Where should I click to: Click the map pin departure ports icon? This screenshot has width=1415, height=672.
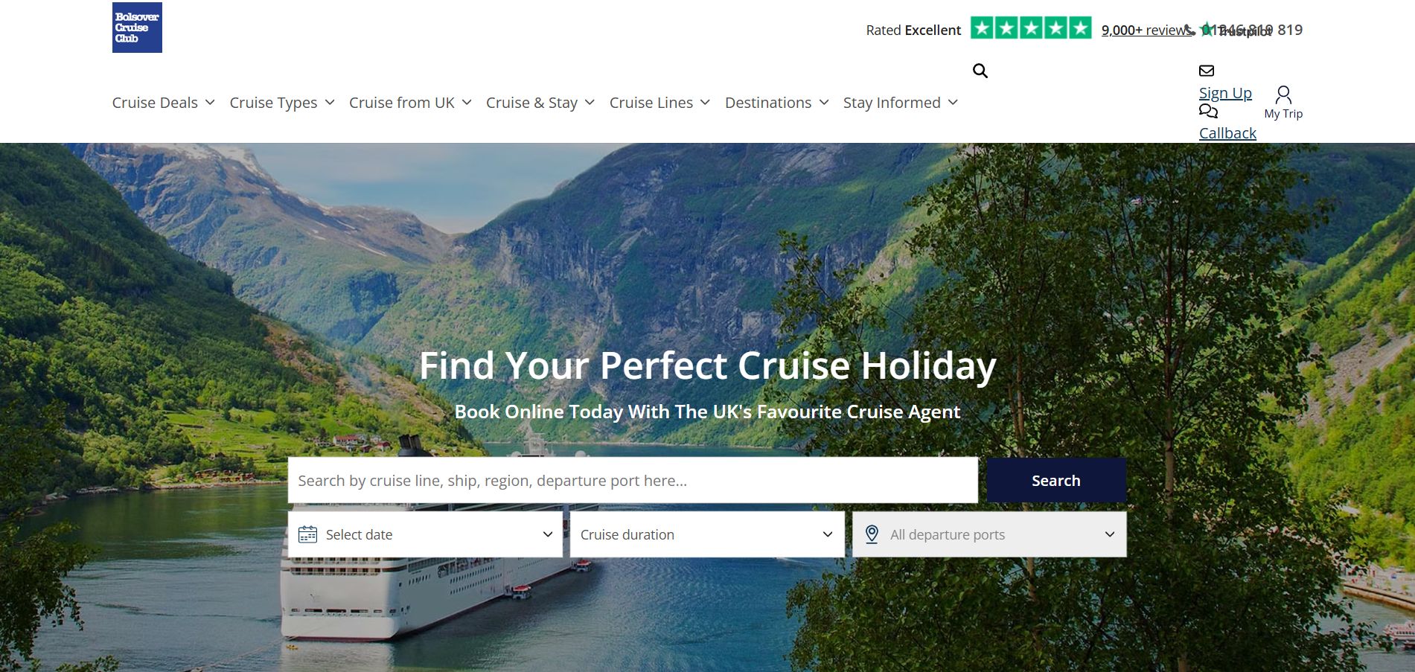[x=872, y=534]
